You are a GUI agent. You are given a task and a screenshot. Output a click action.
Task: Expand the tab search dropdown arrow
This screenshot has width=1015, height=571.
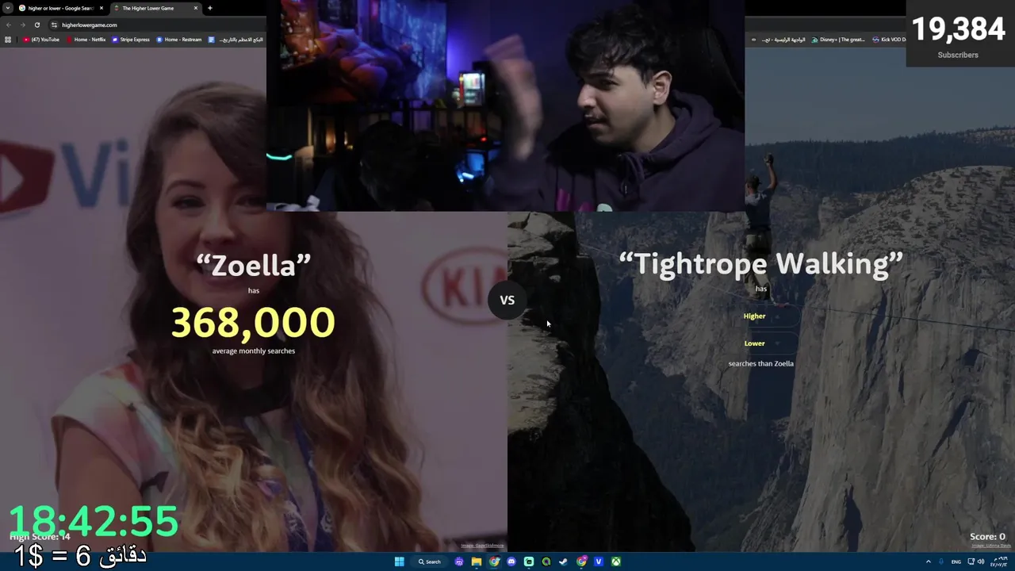tap(7, 8)
